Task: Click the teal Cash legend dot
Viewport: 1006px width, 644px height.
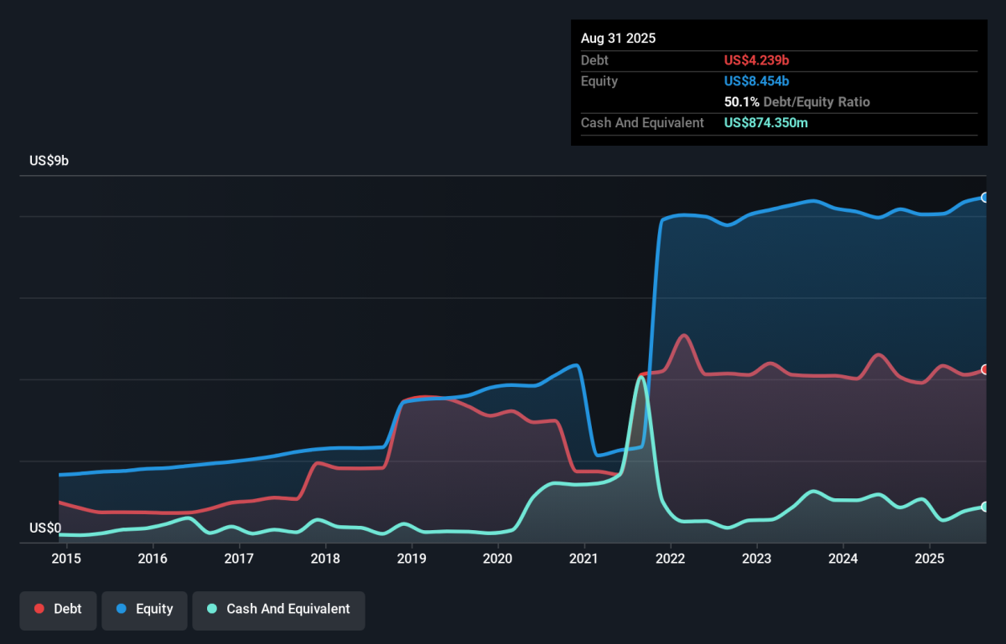Action: click(212, 609)
